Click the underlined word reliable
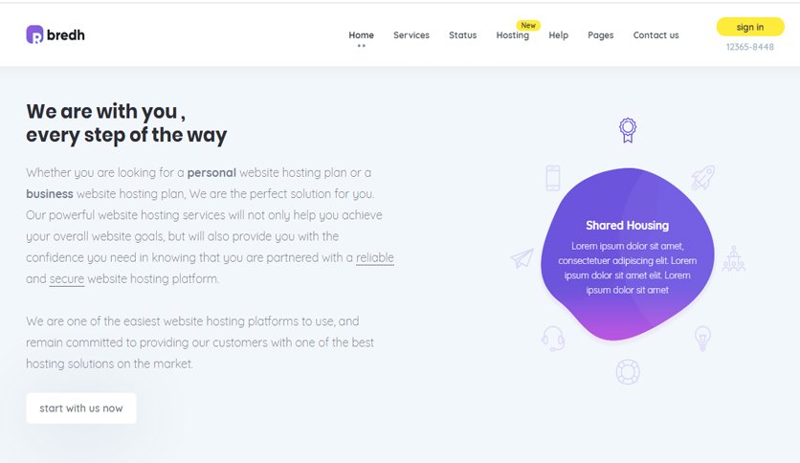Screen dimensions: 800x463 375,257
